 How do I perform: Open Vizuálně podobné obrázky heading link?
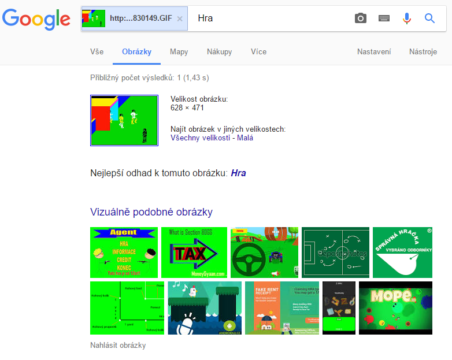pos(151,212)
